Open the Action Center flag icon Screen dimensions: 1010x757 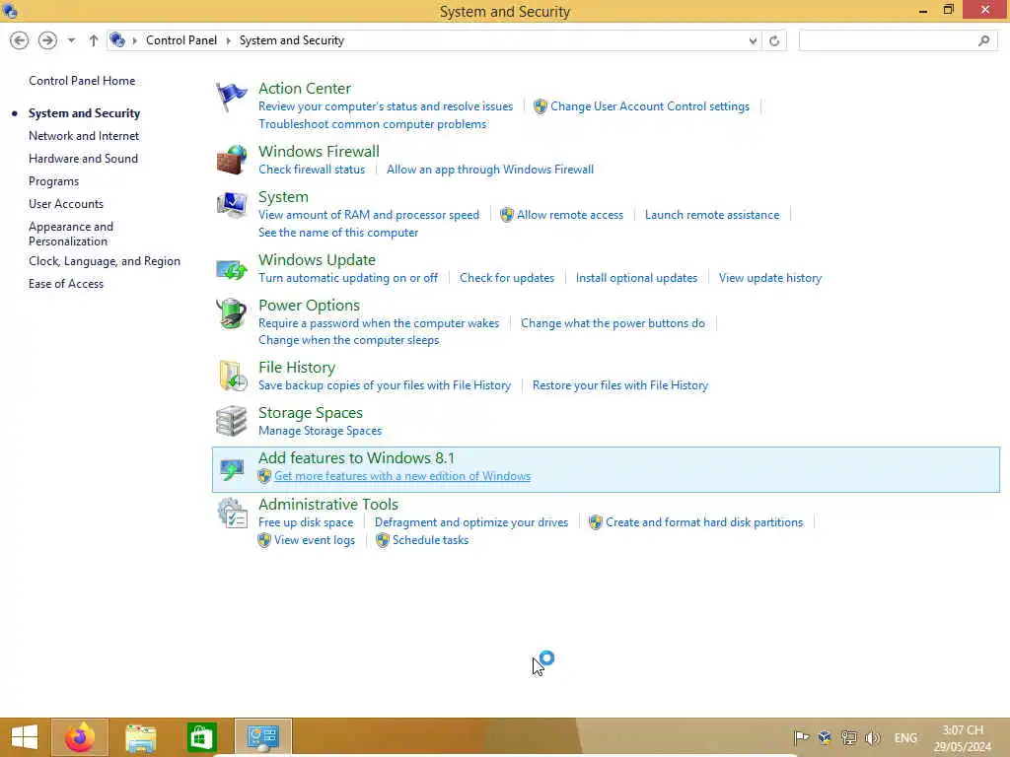[231, 98]
